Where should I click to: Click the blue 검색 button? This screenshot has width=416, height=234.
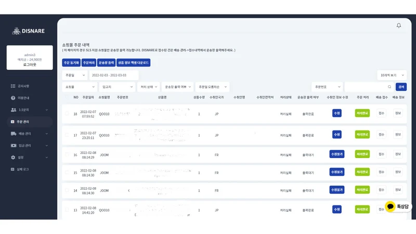tap(401, 87)
